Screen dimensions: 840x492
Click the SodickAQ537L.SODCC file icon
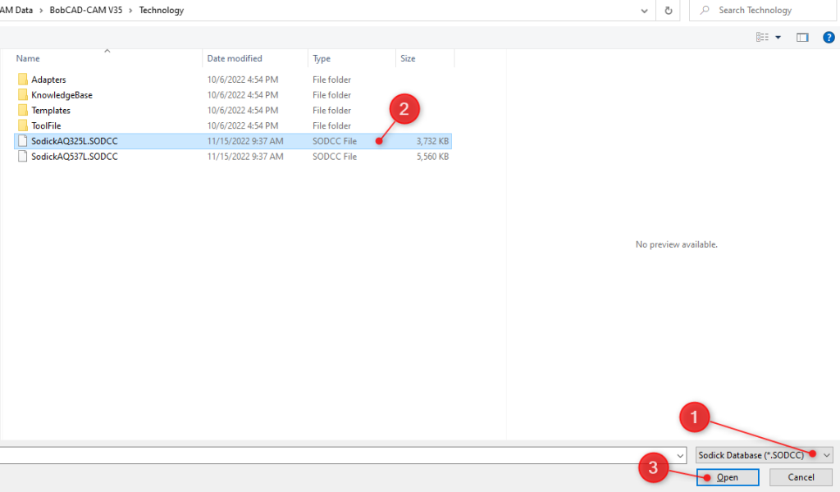pyautogui.click(x=22, y=157)
